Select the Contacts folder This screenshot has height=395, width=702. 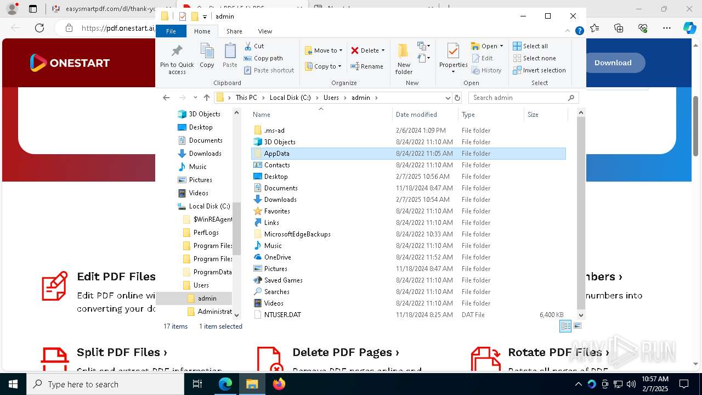point(408,165)
